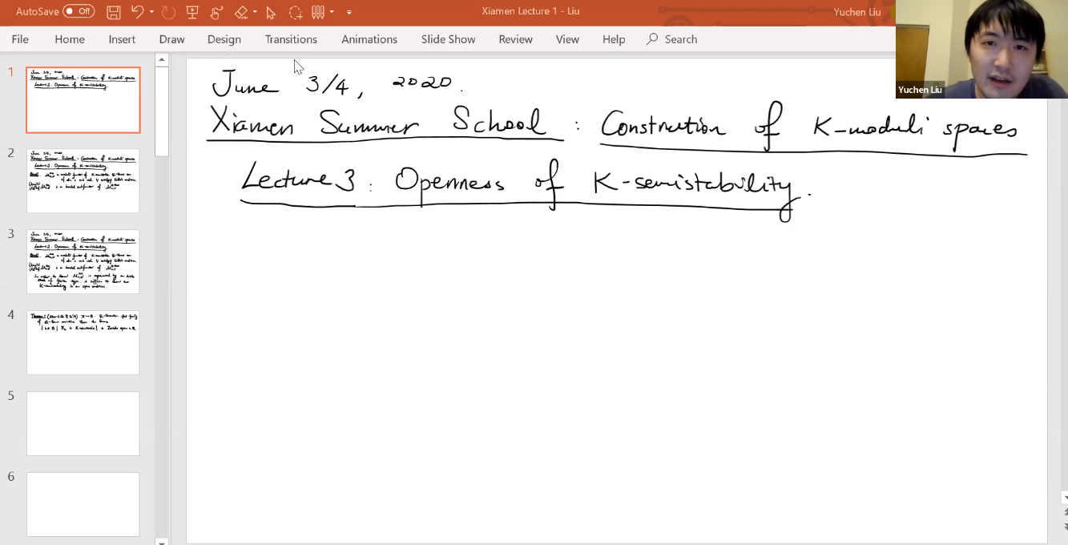The image size is (1068, 545).
Task: Open the pens gallery icon
Action: pyautogui.click(x=318, y=12)
